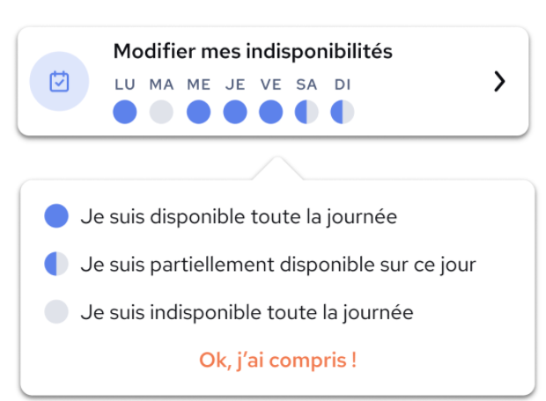Click the grey legend dot
The height and width of the screenshot is (401, 546).
(56, 311)
